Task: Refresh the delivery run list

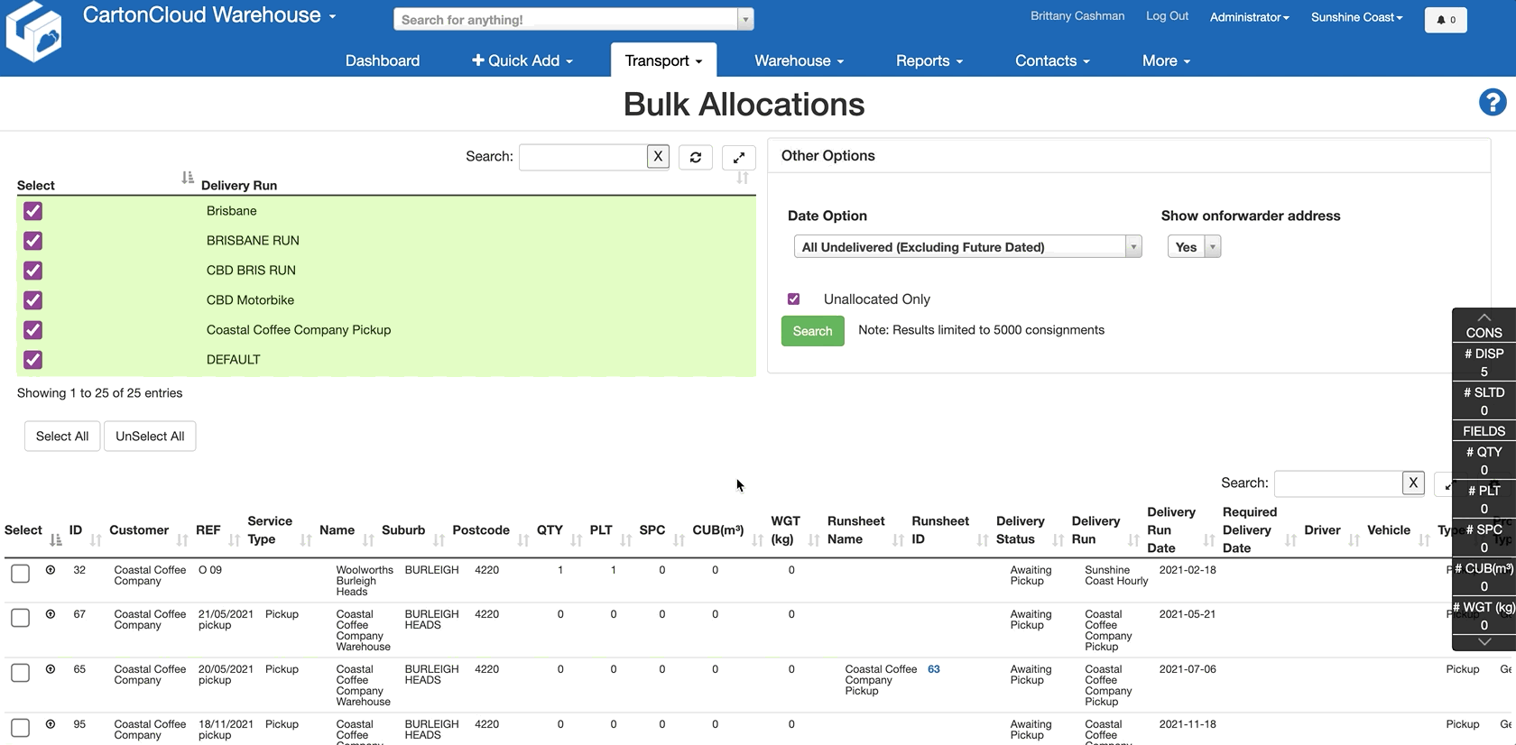Action: click(x=695, y=157)
